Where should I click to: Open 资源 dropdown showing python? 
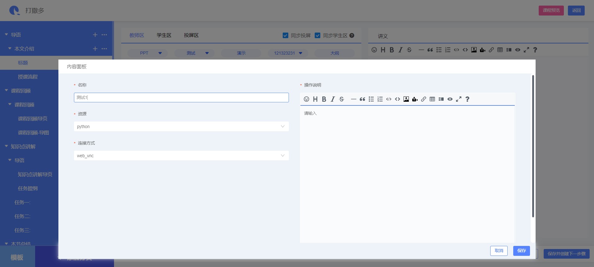pyautogui.click(x=181, y=127)
